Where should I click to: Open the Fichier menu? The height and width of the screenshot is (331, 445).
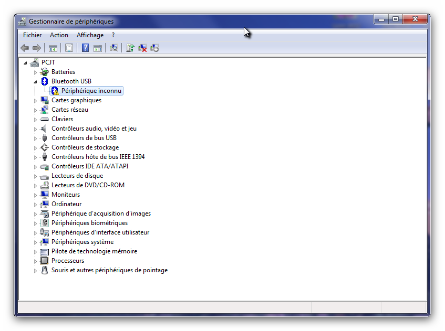click(x=32, y=35)
